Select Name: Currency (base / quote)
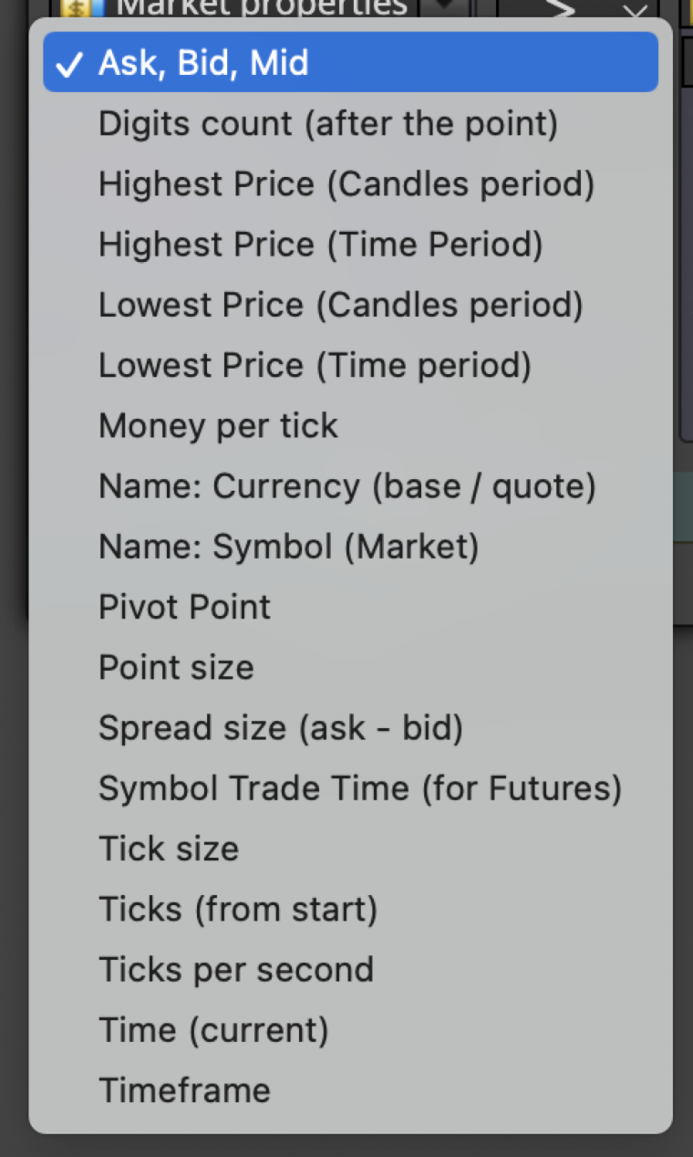The height and width of the screenshot is (1157, 693). tap(350, 485)
